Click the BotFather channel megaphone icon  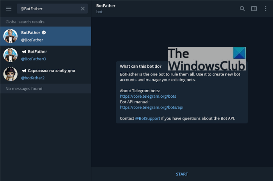tap(24, 52)
